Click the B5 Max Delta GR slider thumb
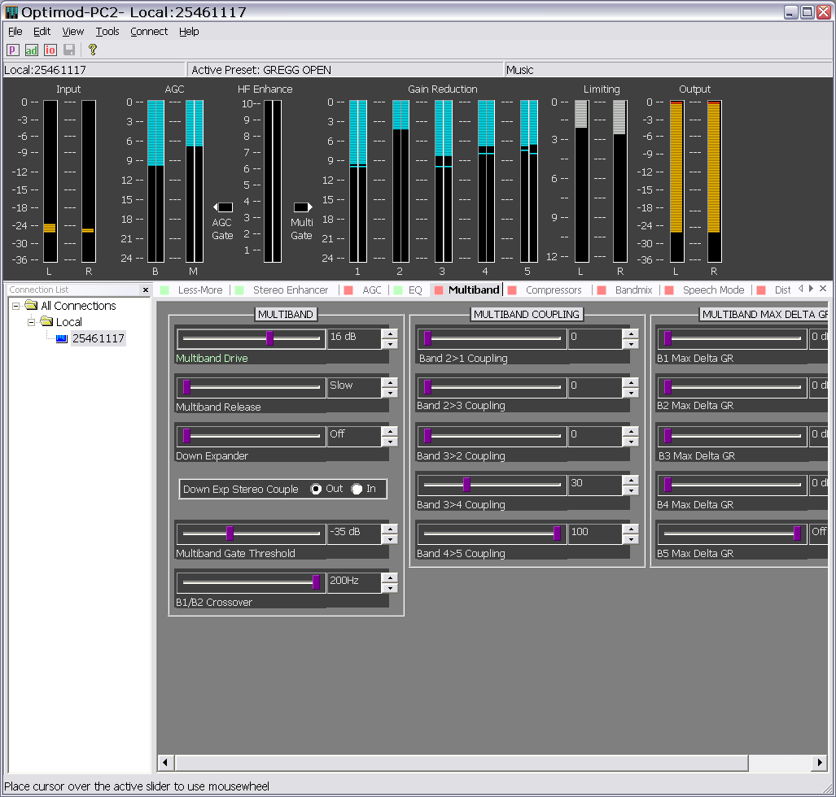836x797 pixels. coord(797,534)
